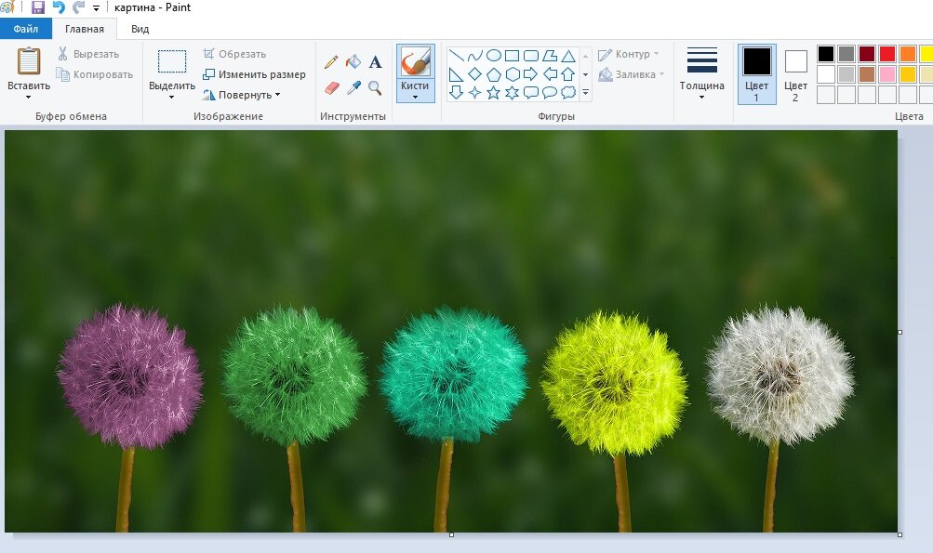Open the Файл menu

point(26,29)
